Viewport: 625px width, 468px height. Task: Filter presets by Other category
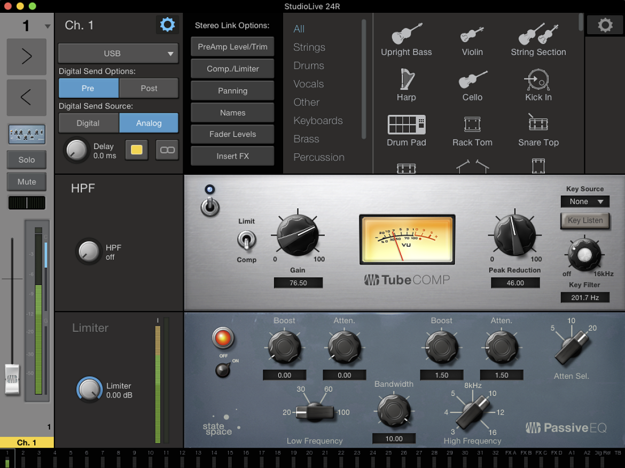point(306,102)
